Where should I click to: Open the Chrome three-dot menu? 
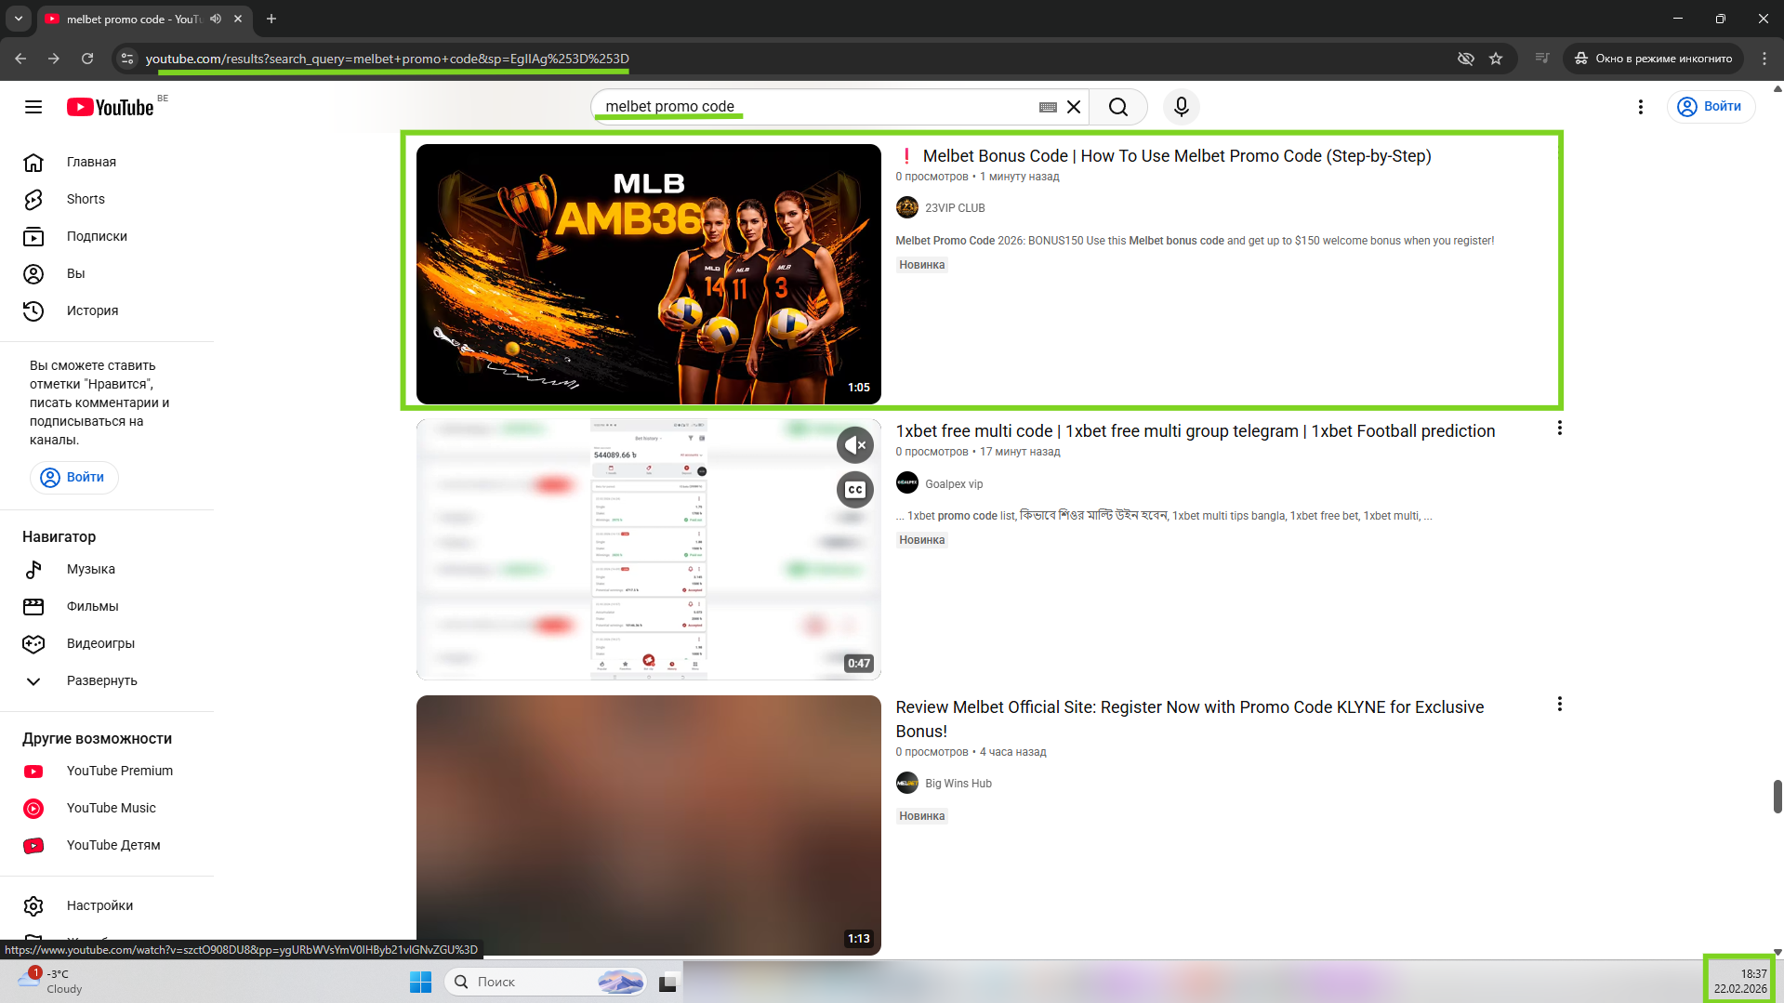click(1764, 59)
